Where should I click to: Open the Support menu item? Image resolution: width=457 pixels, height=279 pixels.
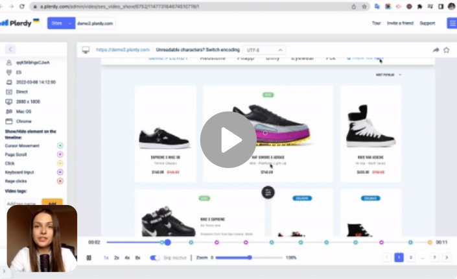(x=427, y=23)
